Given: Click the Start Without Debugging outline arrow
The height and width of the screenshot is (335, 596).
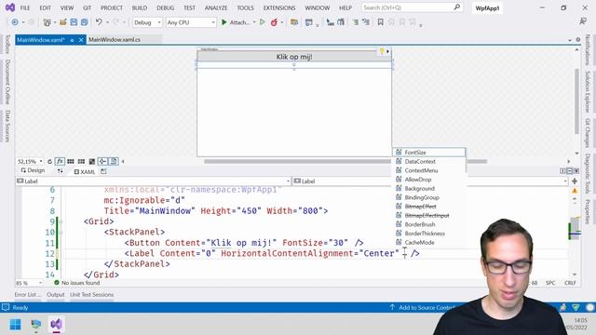Looking at the screenshot, I should point(263,22).
